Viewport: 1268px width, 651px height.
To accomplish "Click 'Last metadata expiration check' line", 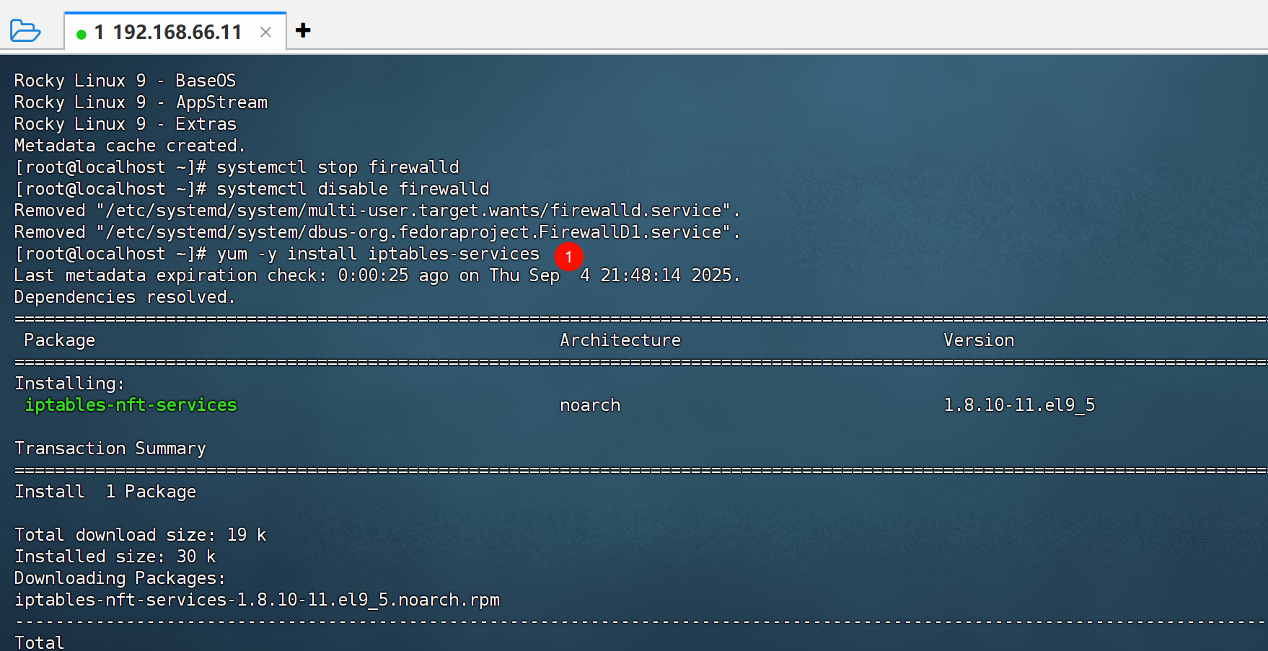I will (377, 275).
